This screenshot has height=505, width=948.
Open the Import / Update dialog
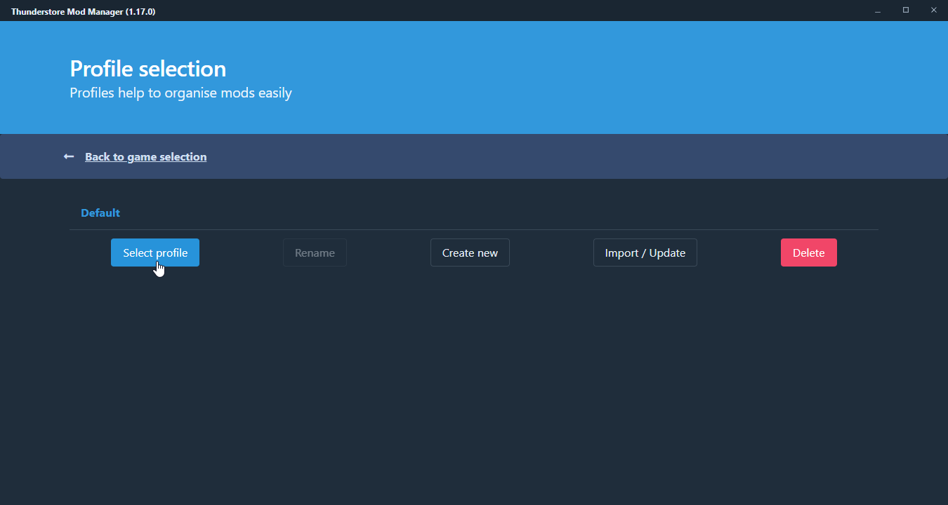[645, 252]
